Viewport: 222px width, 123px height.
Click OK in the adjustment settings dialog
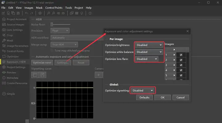pos(162,98)
